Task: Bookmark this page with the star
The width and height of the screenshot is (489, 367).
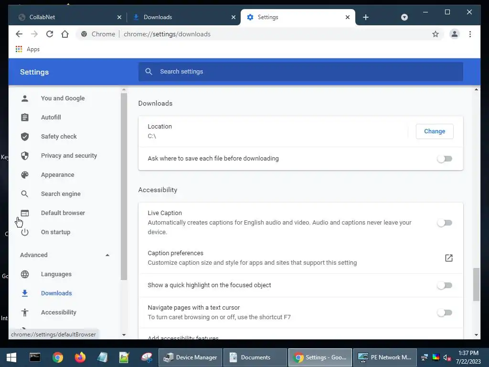Action: 436,34
